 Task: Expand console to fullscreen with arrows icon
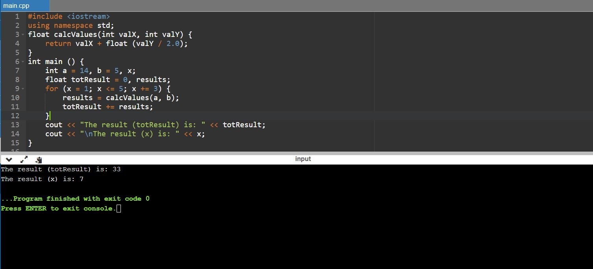point(24,159)
